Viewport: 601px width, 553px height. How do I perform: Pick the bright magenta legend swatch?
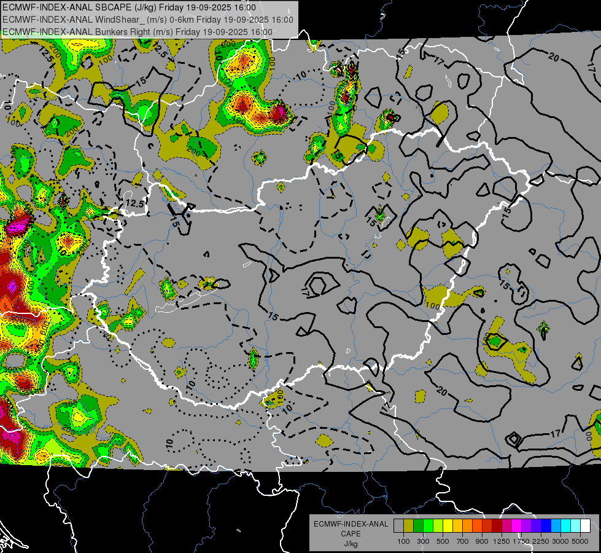tap(517, 526)
